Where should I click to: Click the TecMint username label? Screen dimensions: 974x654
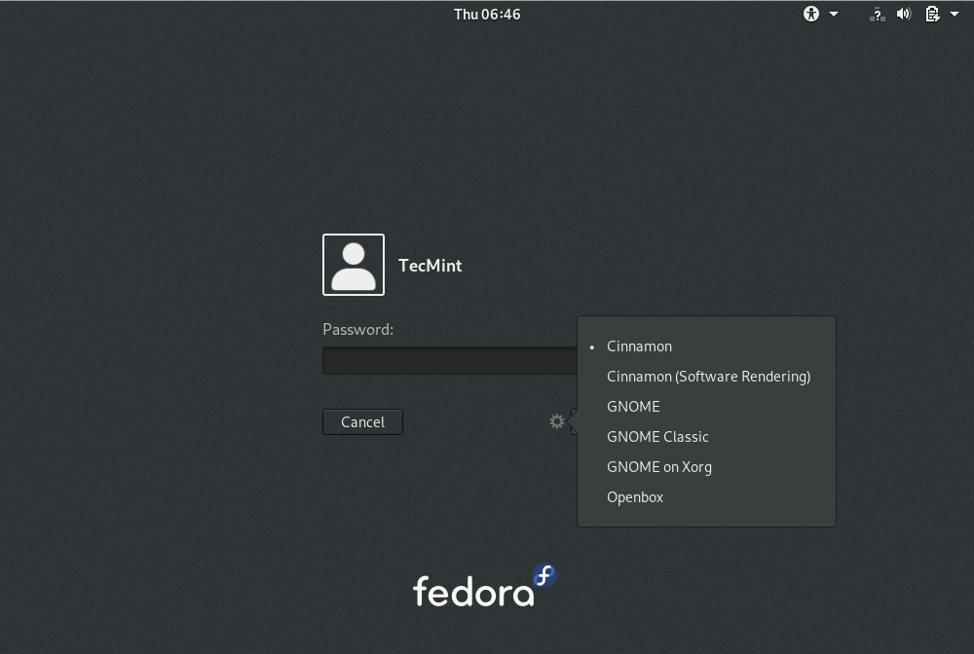tap(431, 266)
